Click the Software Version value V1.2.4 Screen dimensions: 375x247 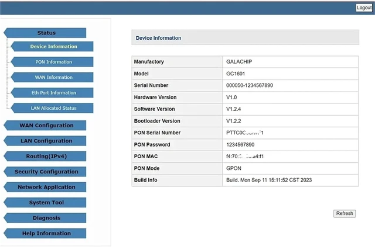pyautogui.click(x=233, y=109)
